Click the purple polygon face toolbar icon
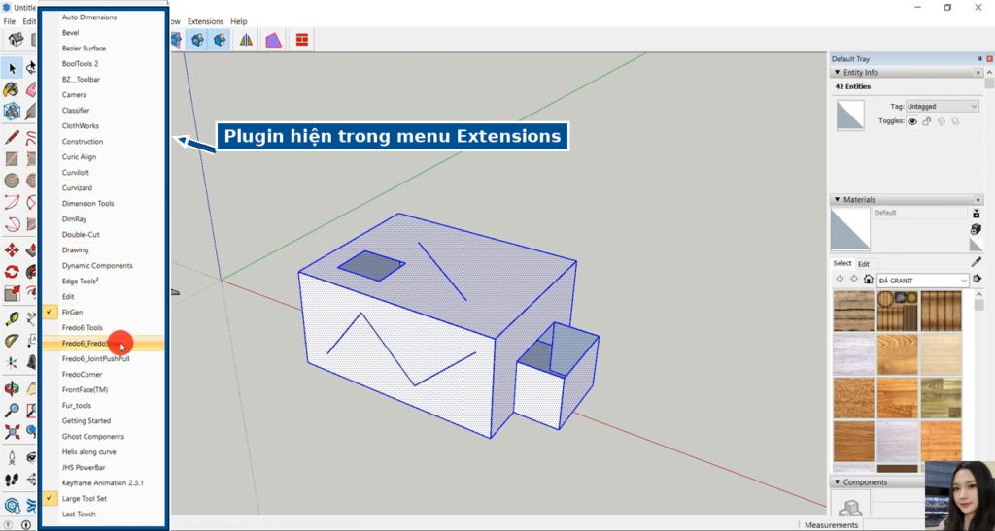The width and height of the screenshot is (995, 531). tap(273, 40)
